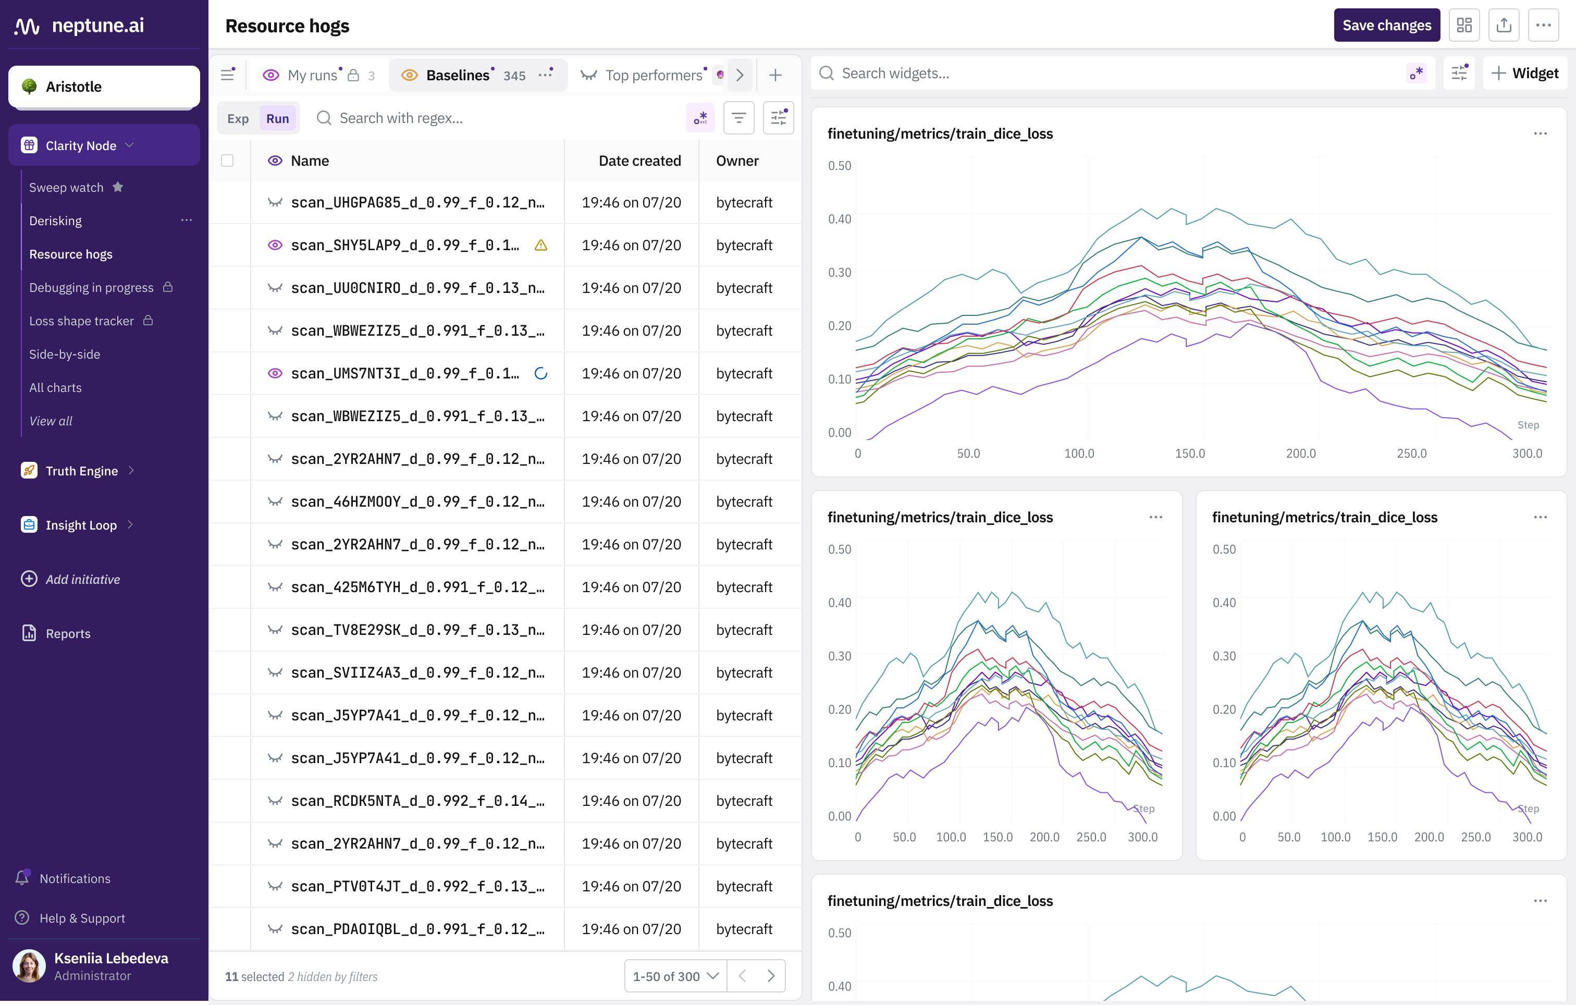This screenshot has width=1576, height=1005.
Task: Click the share/export icon in header
Action: coord(1504,26)
